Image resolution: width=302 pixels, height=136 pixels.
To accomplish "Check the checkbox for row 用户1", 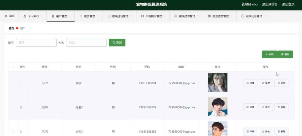I will click(13, 83).
